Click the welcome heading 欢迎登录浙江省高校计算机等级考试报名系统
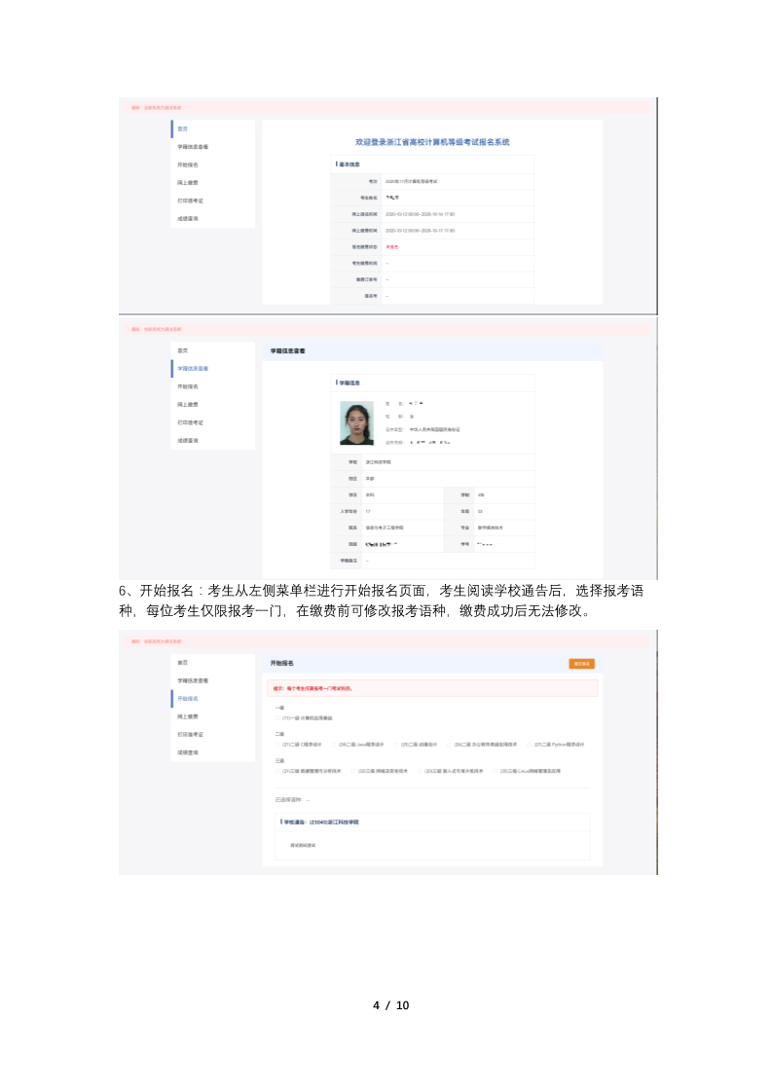This screenshot has height=1092, width=772. click(432, 142)
